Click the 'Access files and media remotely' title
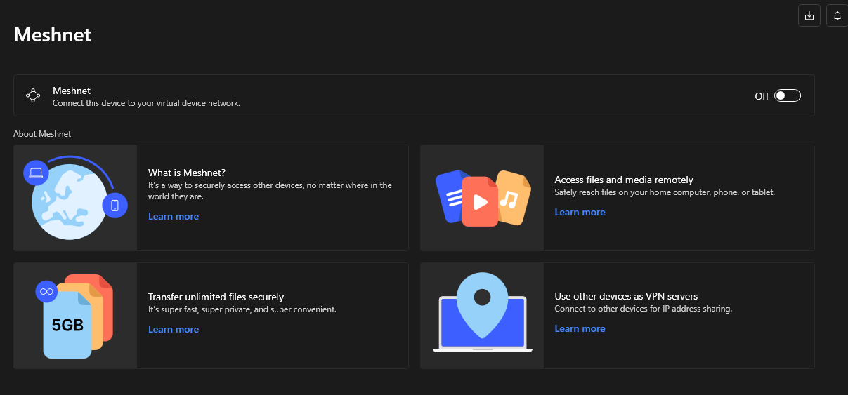848x395 pixels. pos(624,180)
